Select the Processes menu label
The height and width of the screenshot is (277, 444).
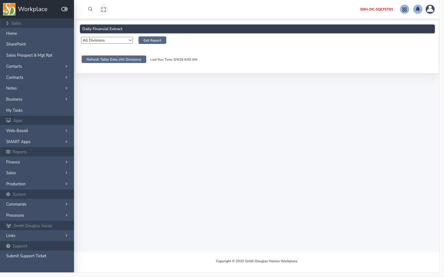pos(15,215)
